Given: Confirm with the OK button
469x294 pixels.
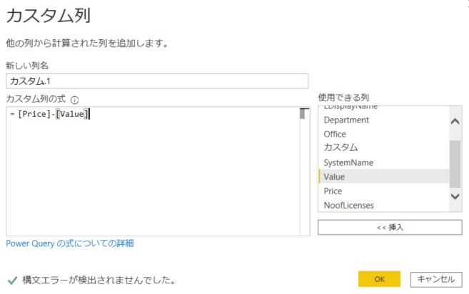Looking at the screenshot, I should [x=379, y=279].
